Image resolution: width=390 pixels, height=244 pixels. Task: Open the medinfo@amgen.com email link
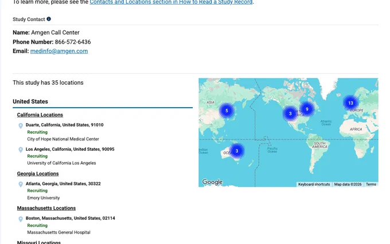point(59,51)
